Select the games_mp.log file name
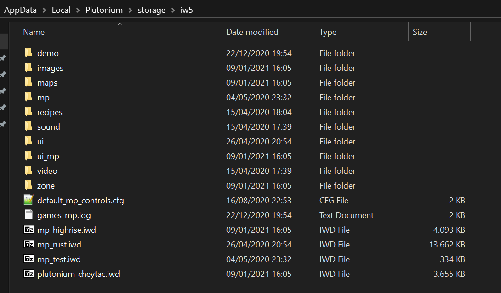The image size is (501, 293). 64,215
